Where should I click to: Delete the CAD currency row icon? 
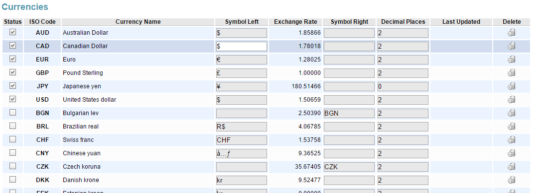511,46
